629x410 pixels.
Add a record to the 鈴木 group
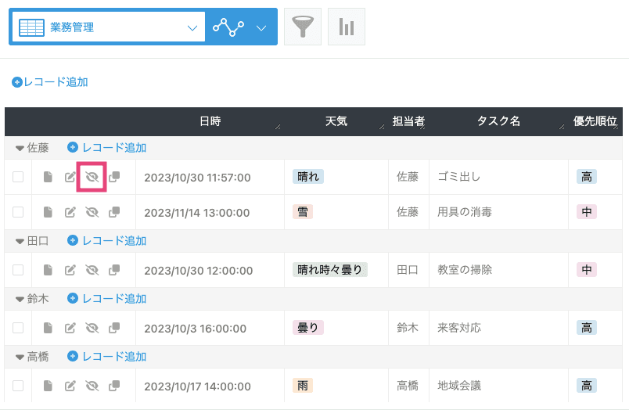point(106,298)
